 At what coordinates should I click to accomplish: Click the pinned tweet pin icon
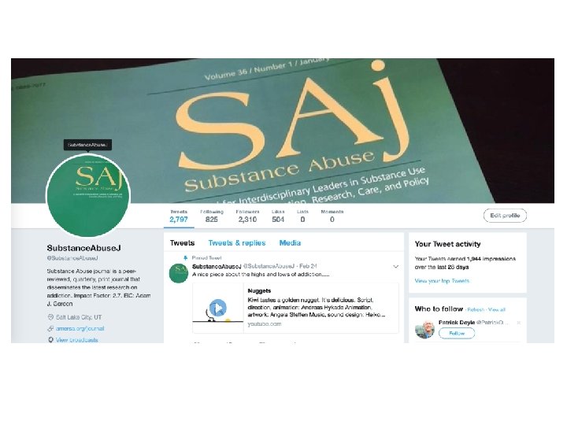186,258
